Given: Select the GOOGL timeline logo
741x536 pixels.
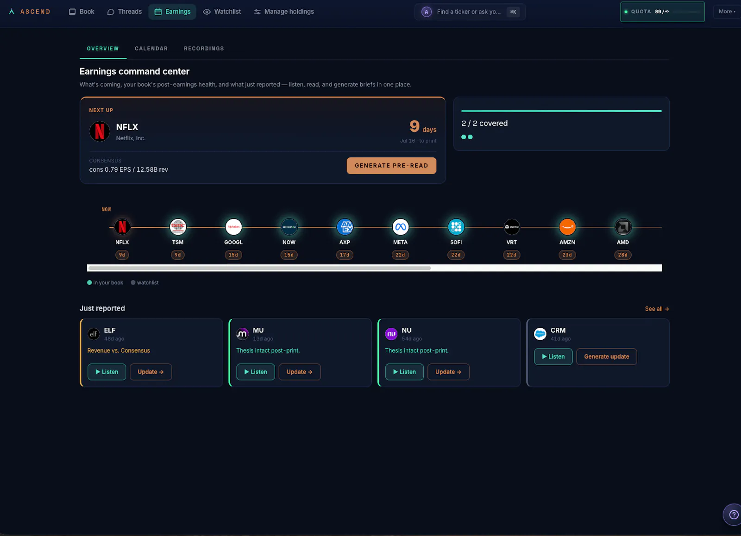Looking at the screenshot, I should coord(233,227).
